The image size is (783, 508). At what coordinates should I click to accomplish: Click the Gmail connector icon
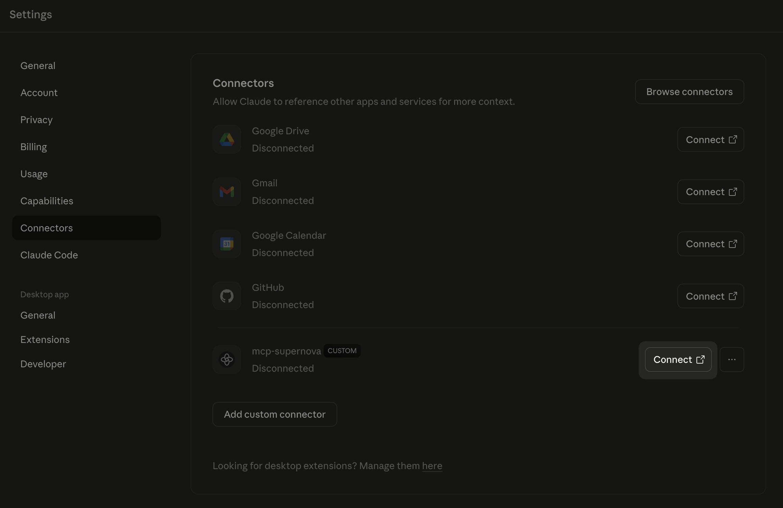pyautogui.click(x=227, y=192)
